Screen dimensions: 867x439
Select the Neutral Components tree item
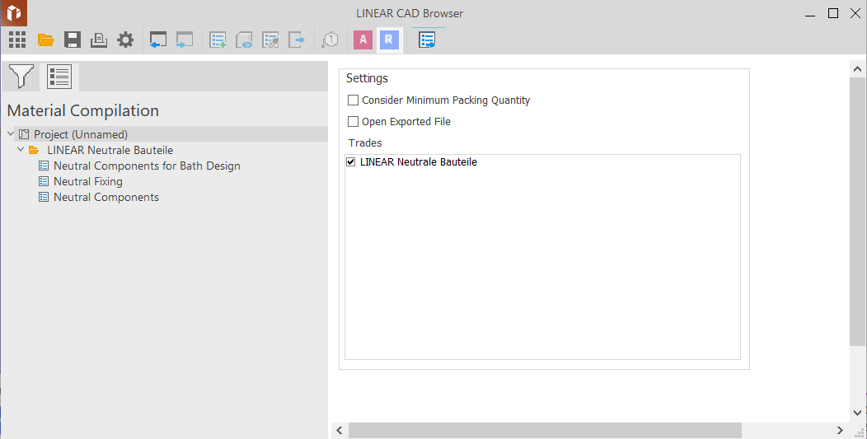coord(106,197)
